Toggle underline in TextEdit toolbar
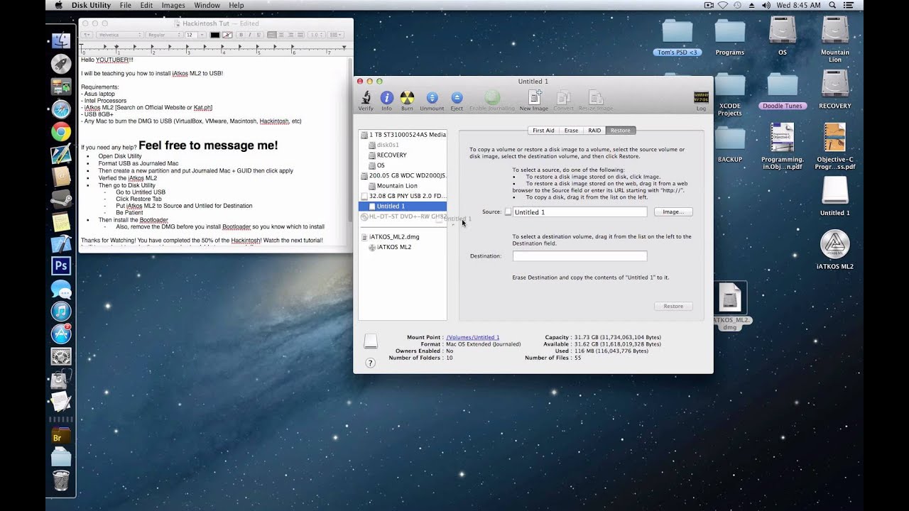 [x=258, y=34]
